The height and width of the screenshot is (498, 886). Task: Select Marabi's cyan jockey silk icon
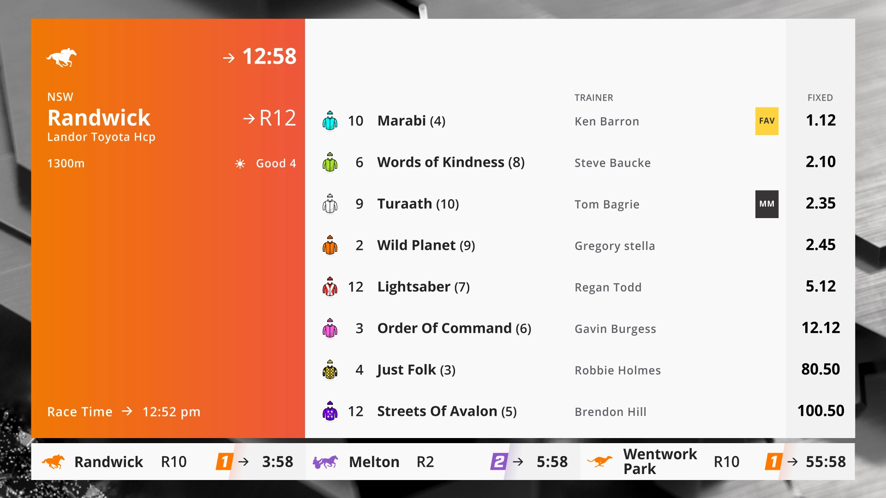[330, 121]
